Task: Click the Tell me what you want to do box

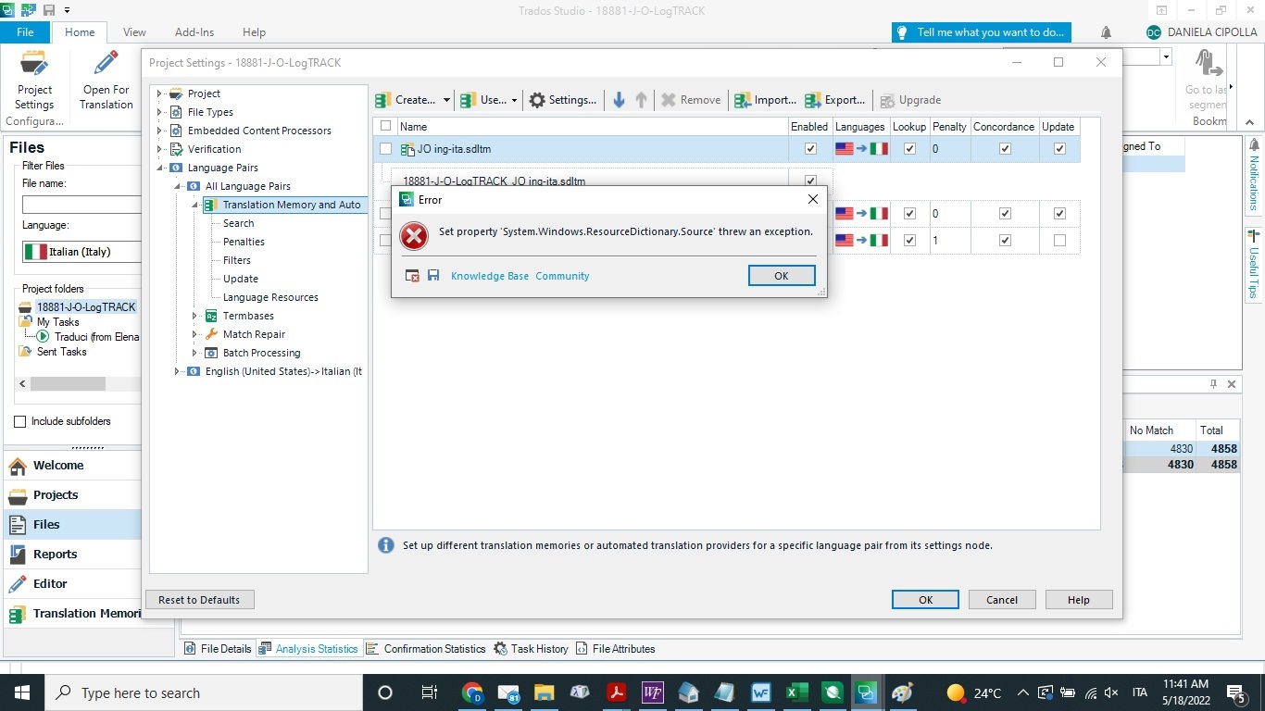Action: point(982,32)
